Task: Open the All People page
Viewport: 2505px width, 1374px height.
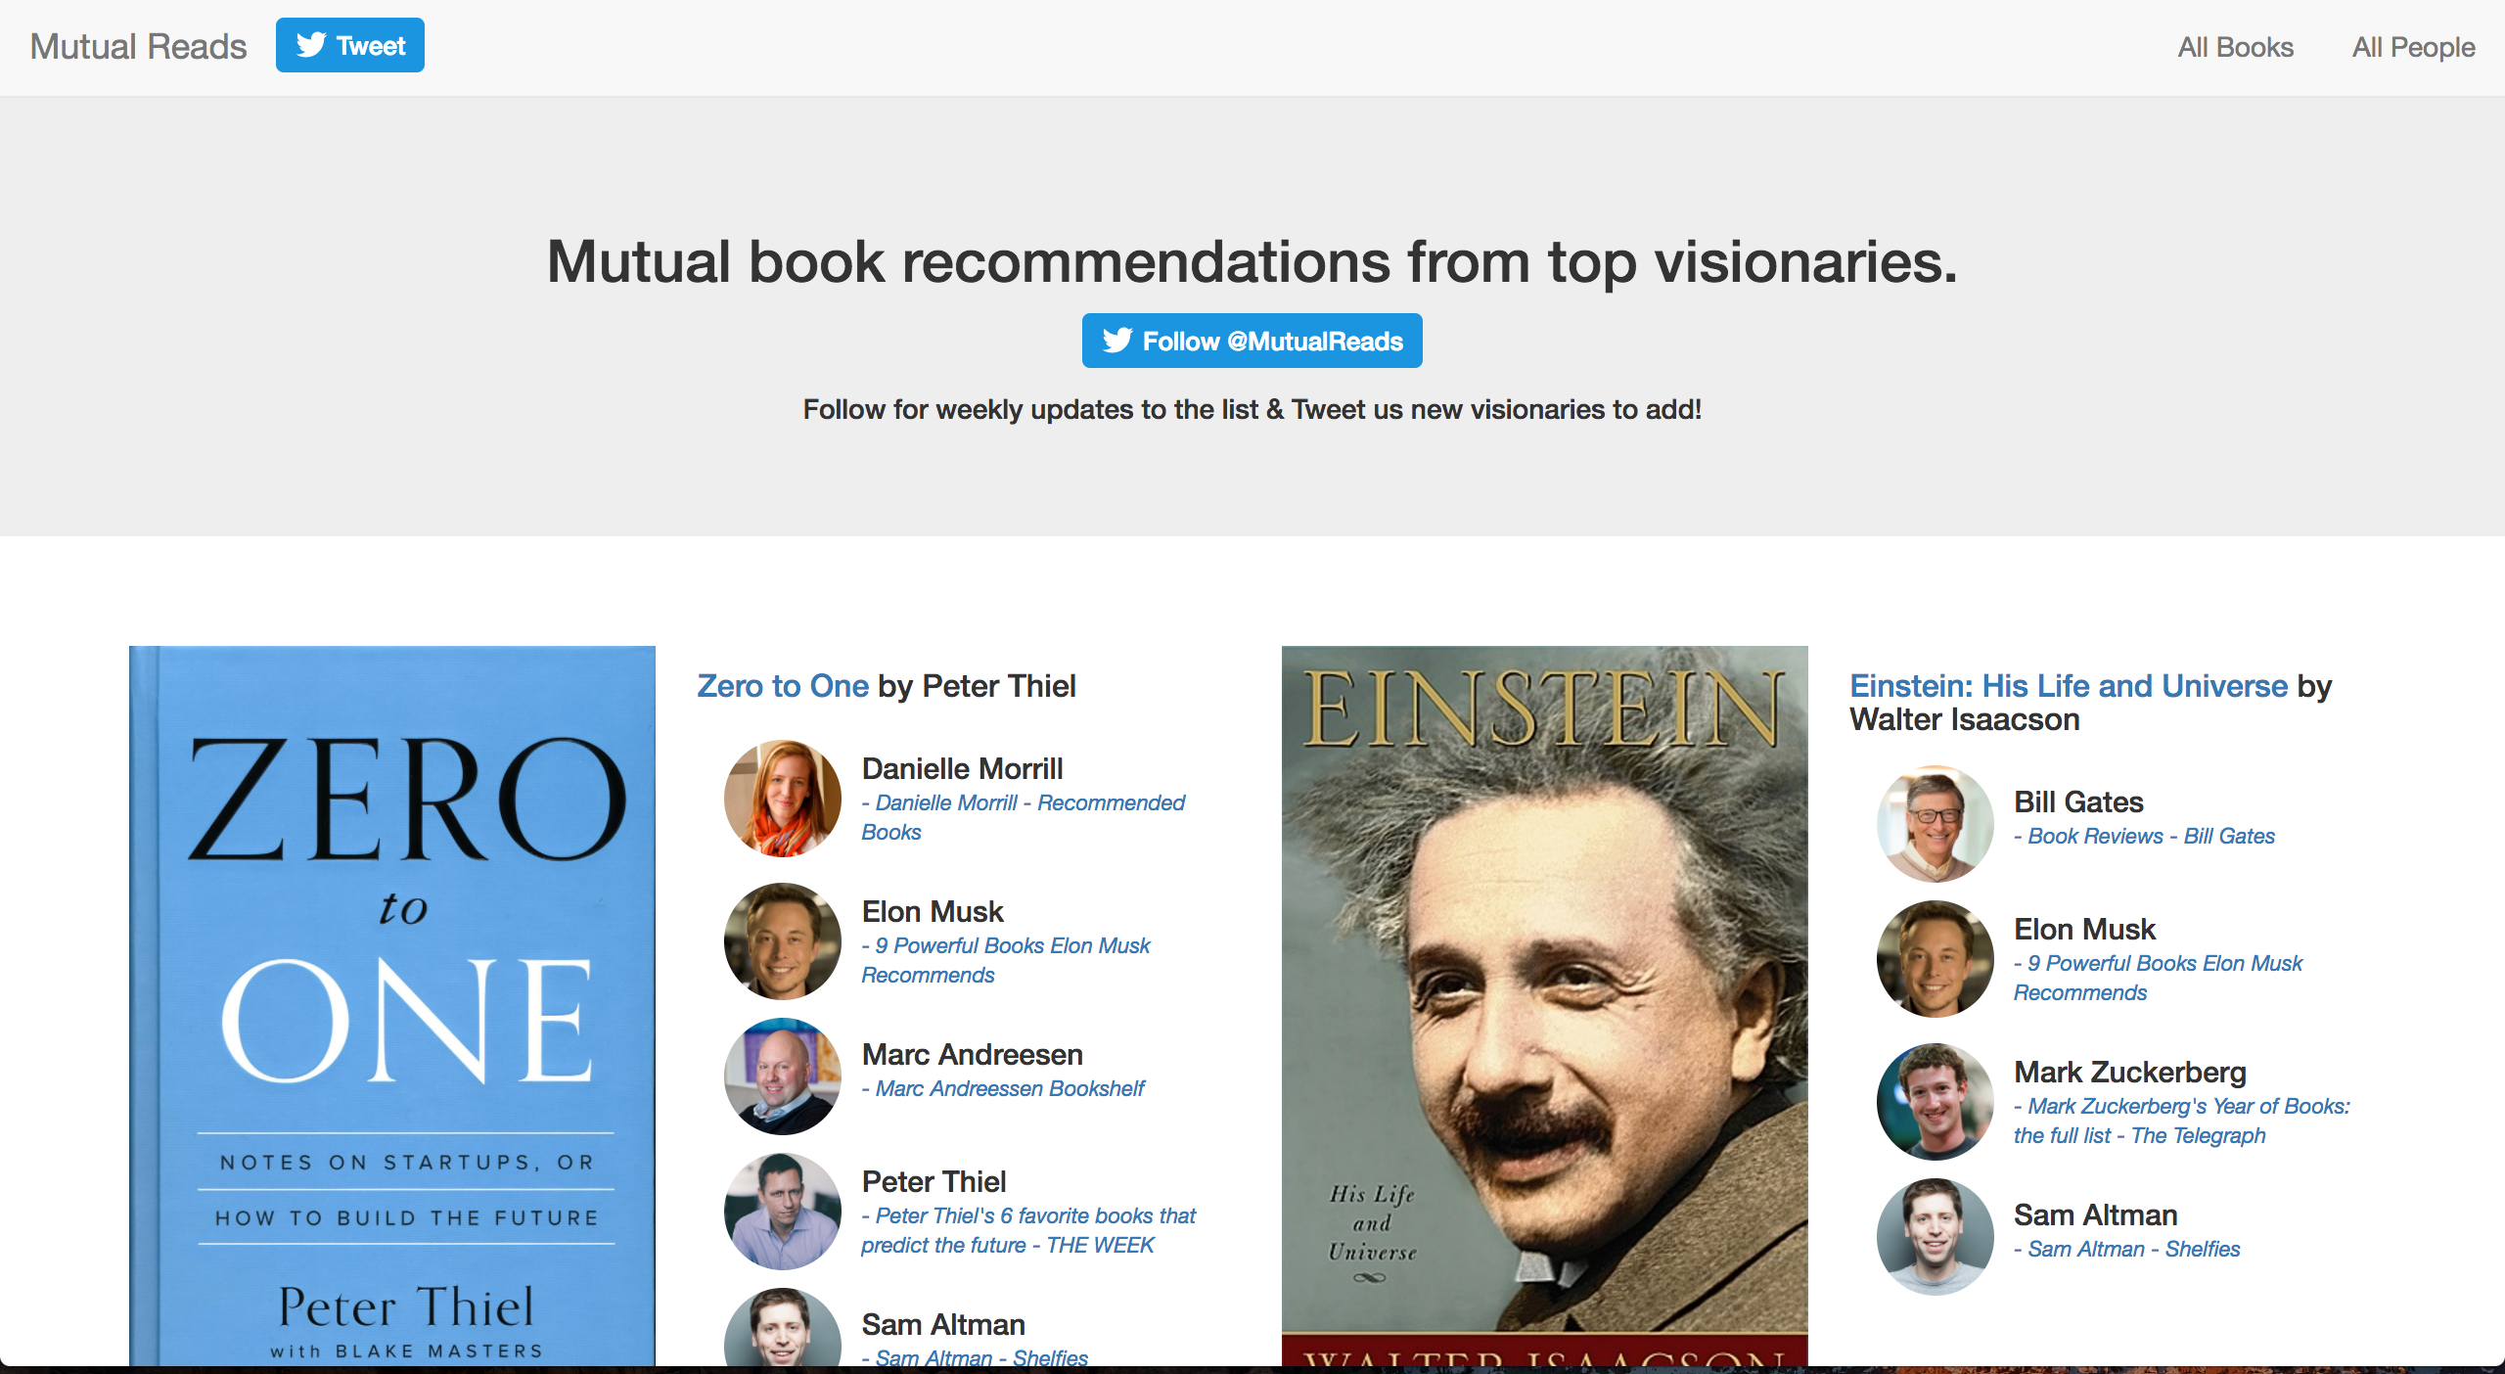Action: point(2413,46)
